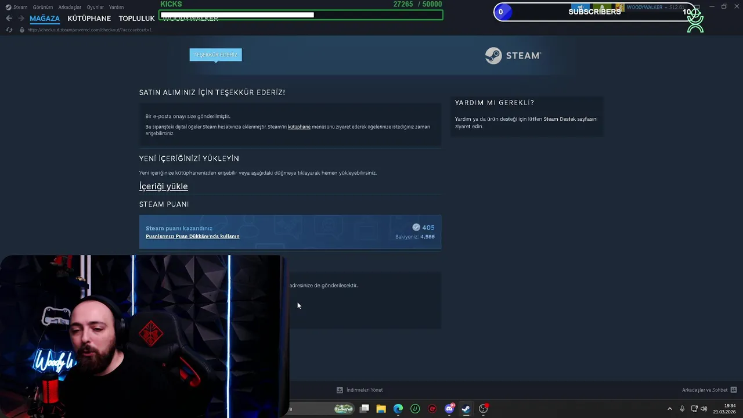Open Puanlarınızı Puan Dükkânı'nda kullanın link
The height and width of the screenshot is (418, 743).
point(193,236)
